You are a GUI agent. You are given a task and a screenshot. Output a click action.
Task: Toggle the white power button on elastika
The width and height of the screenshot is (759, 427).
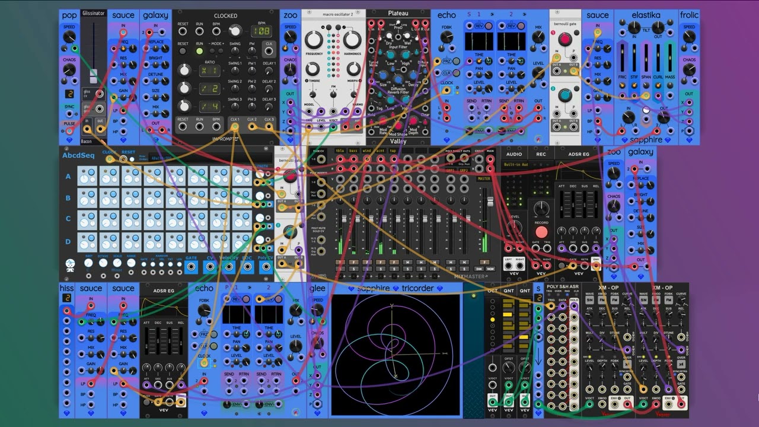[646, 110]
